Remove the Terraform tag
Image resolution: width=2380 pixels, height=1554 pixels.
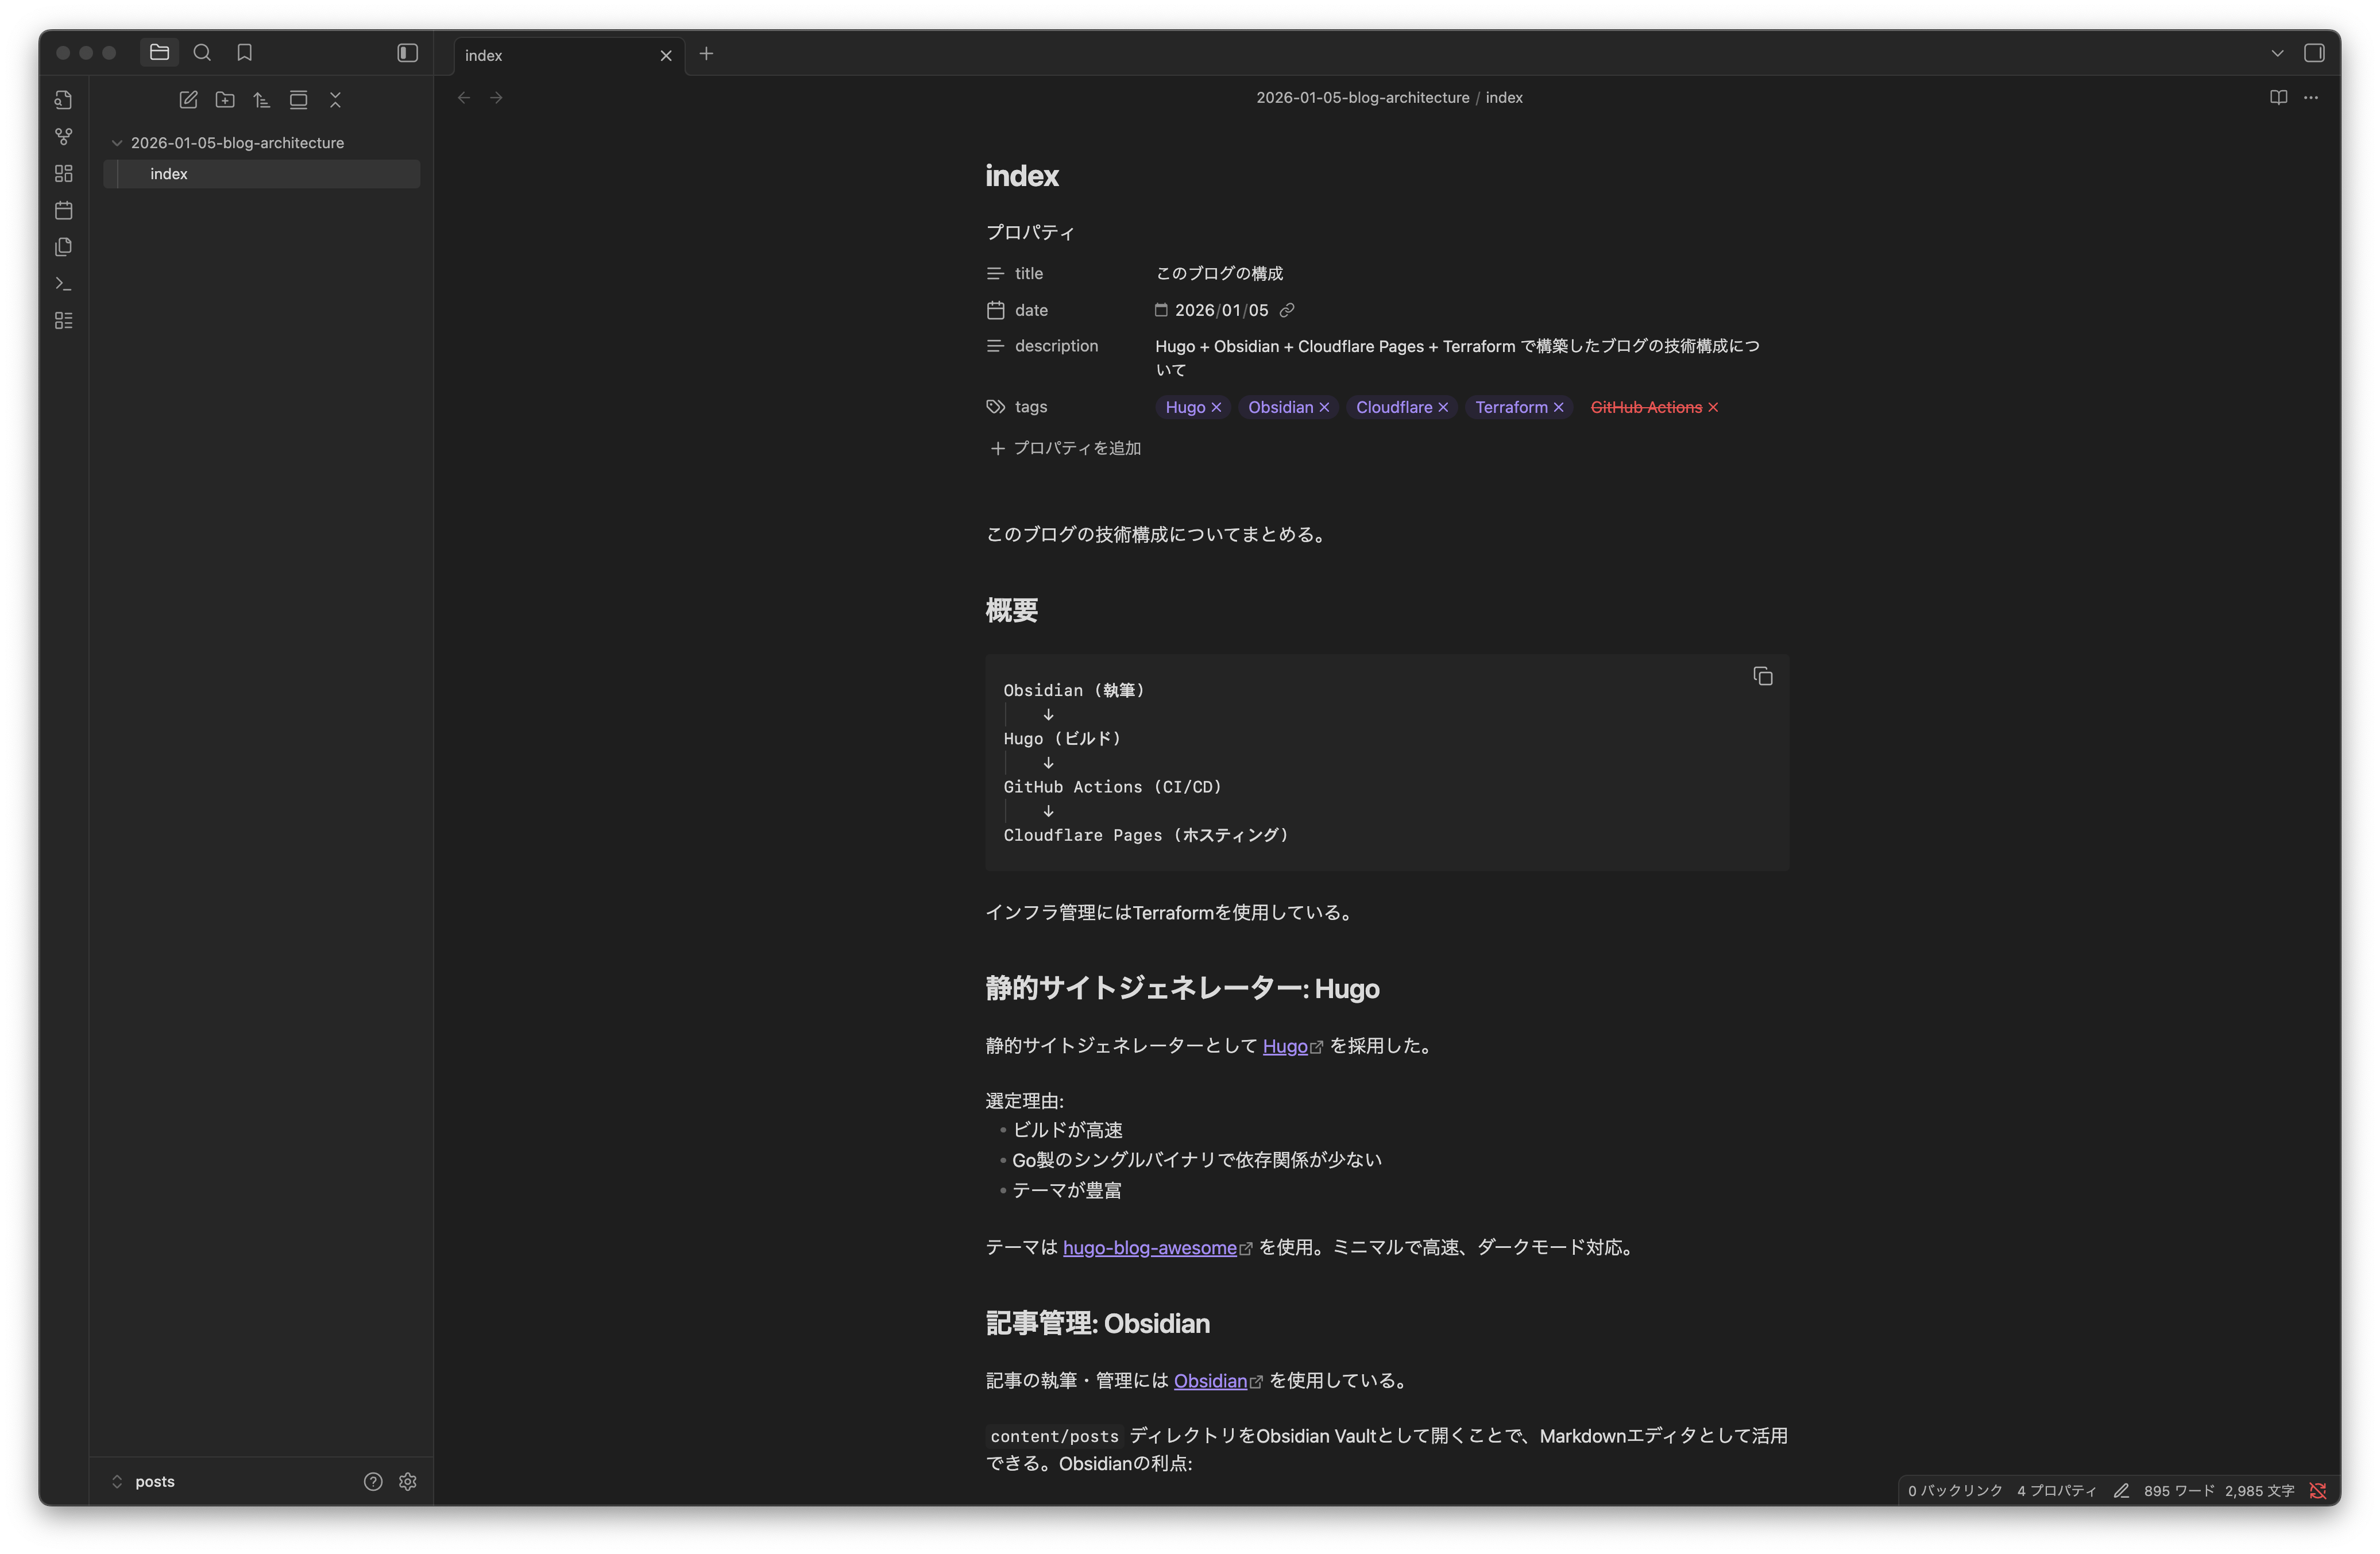pyautogui.click(x=1559, y=407)
